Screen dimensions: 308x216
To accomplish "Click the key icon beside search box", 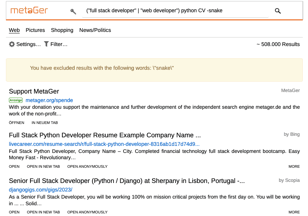I will coord(73,11).
